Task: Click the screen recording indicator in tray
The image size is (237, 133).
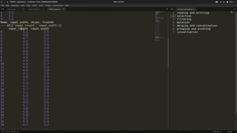Action: point(217,2)
